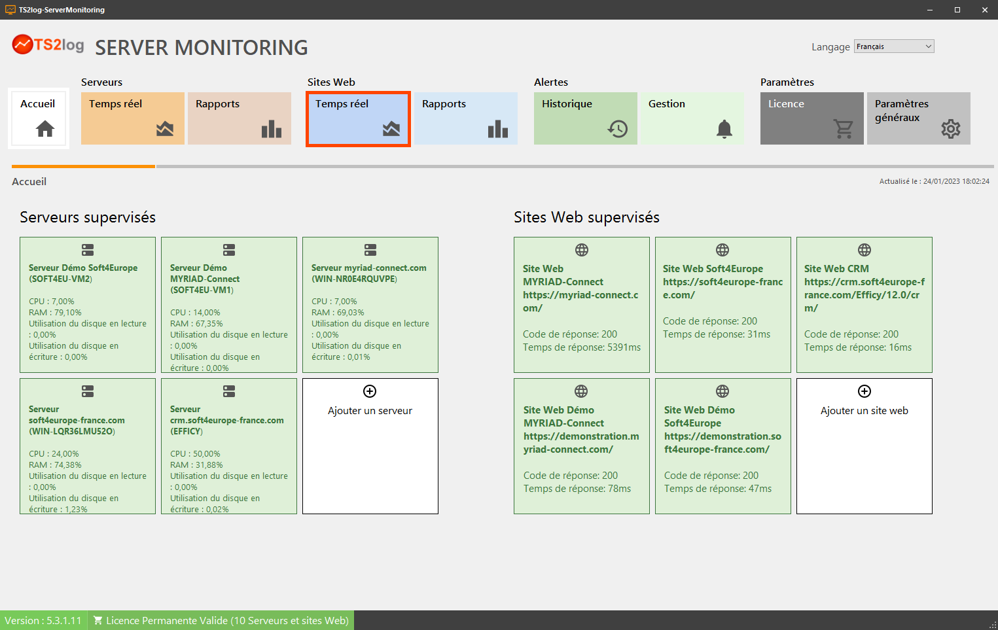
Task: Click the Serveurs Rapports bar-chart icon
Action: click(272, 129)
